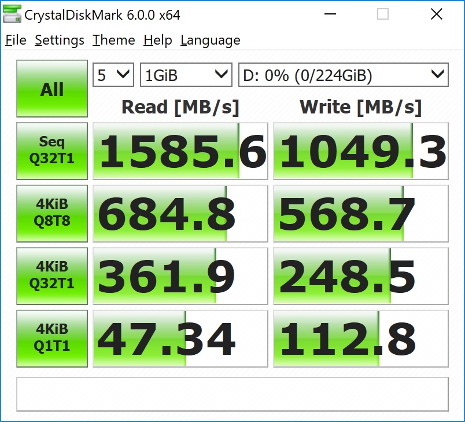This screenshot has height=422, width=465.
Task: Click the 4KiB Q1T1 write result 112.8
Action: click(x=361, y=339)
